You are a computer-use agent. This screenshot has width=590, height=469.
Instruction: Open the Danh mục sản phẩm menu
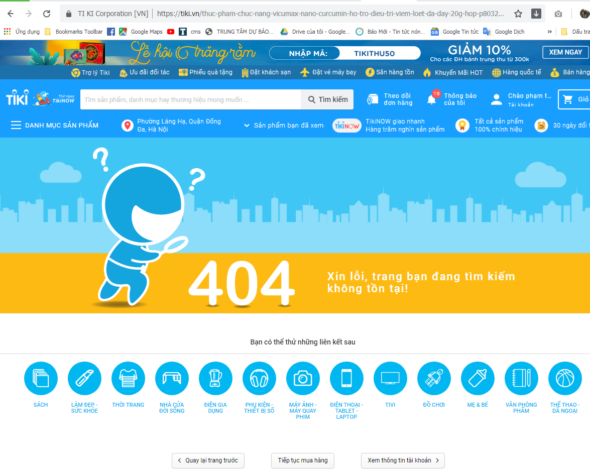55,125
